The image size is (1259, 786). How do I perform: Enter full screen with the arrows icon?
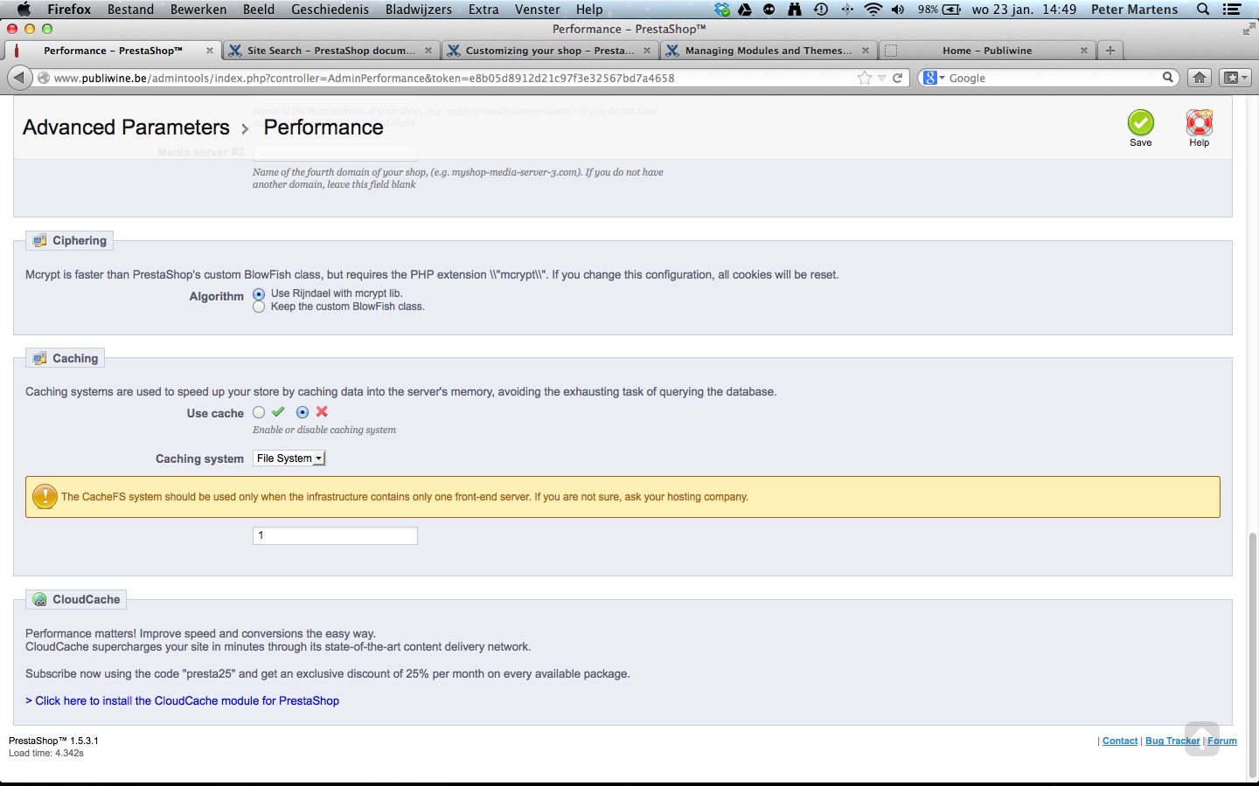(x=1248, y=29)
